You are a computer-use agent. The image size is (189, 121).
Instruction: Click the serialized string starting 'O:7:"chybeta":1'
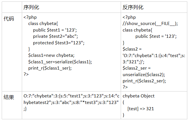pyautogui.click(x=154, y=55)
